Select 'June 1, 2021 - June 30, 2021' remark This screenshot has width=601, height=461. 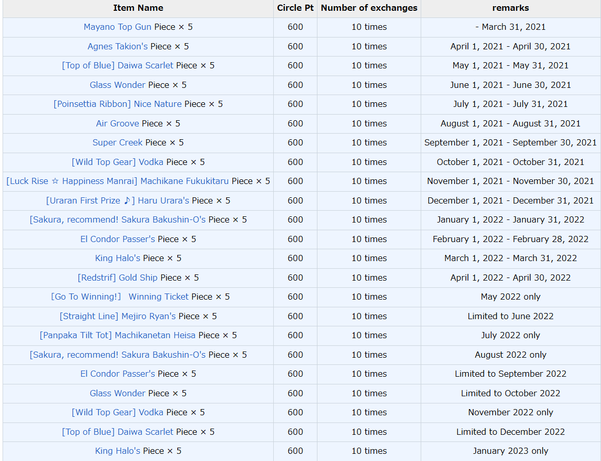pos(511,85)
